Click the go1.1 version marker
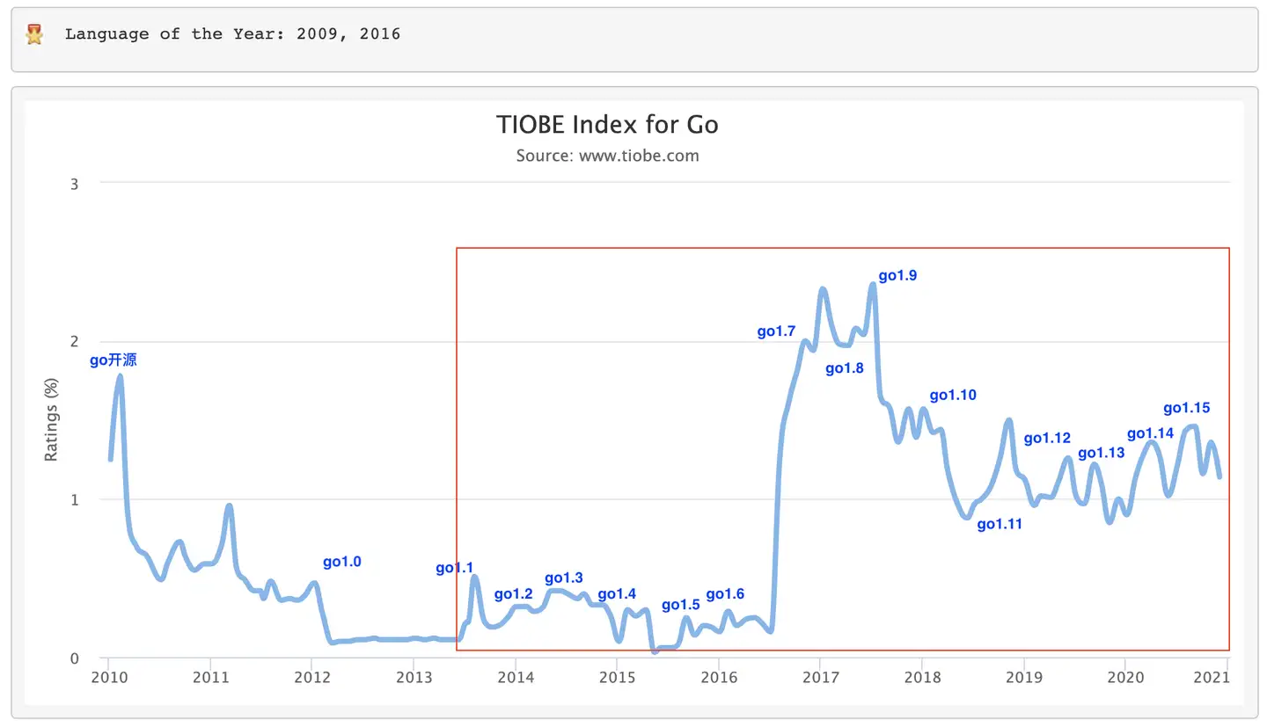The height and width of the screenshot is (727, 1267). pos(455,569)
